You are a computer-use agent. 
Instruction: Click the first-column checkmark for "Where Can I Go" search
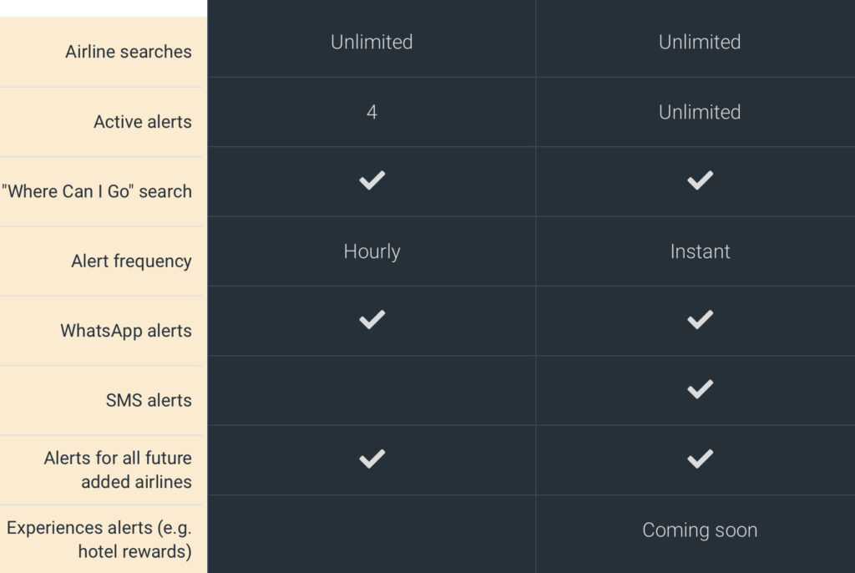(372, 180)
